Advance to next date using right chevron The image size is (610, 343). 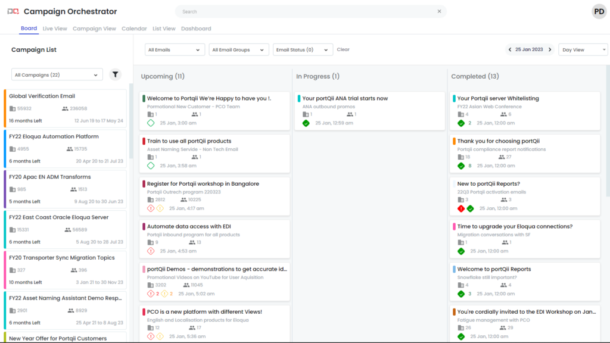tap(550, 50)
